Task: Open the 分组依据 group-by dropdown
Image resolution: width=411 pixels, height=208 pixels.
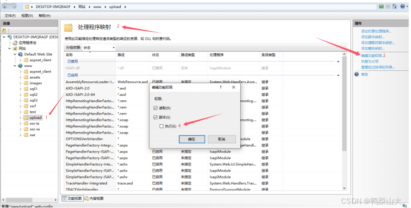Action: tap(113, 48)
